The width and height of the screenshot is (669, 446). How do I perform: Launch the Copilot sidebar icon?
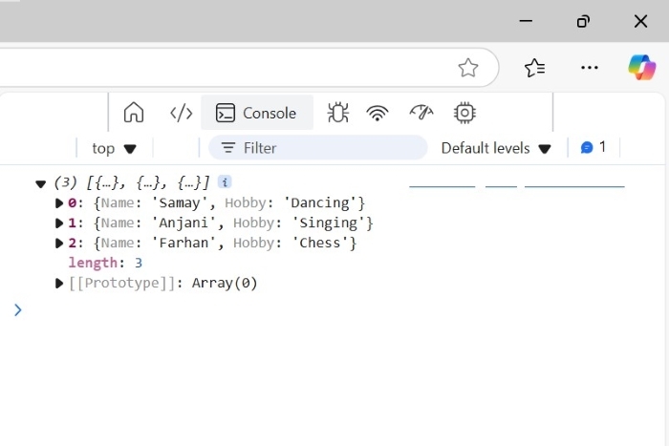[x=641, y=68]
